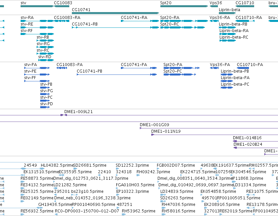Select transcript stv-RC
The image size is (278, 216).
pos(45,54)
